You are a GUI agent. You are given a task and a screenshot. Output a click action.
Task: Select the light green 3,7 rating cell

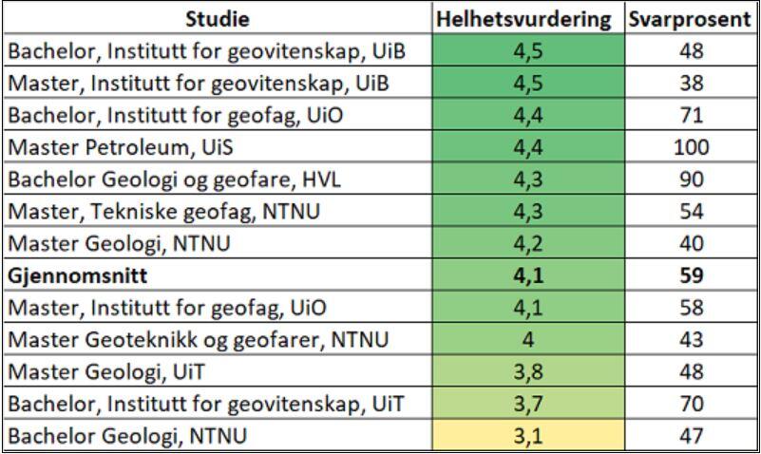tap(525, 405)
